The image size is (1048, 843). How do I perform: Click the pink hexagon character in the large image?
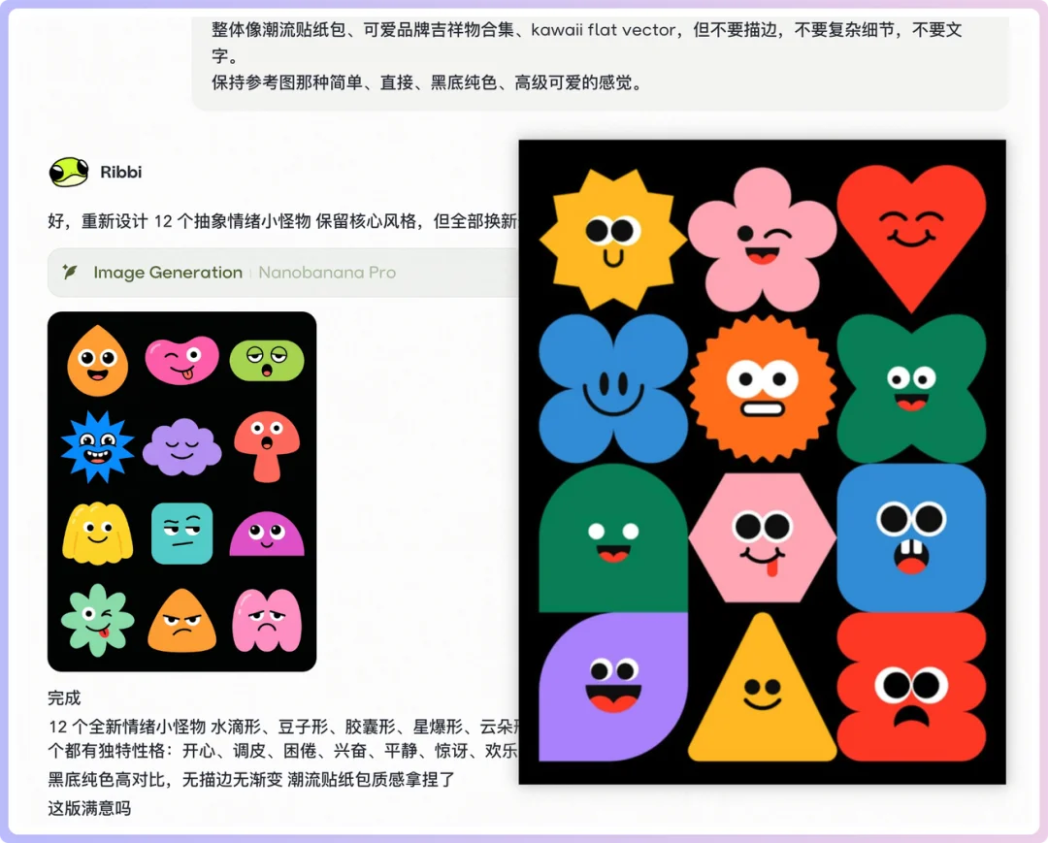[762, 537]
